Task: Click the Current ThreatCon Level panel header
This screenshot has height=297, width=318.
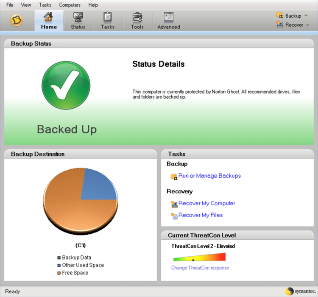Action: point(237,235)
